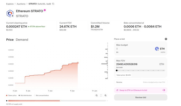Click the 0.00032 price axis label
The width and height of the screenshot is (181, 106).
(11, 50)
